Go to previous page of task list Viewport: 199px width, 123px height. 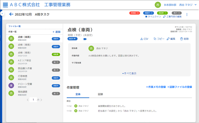coord(28,100)
